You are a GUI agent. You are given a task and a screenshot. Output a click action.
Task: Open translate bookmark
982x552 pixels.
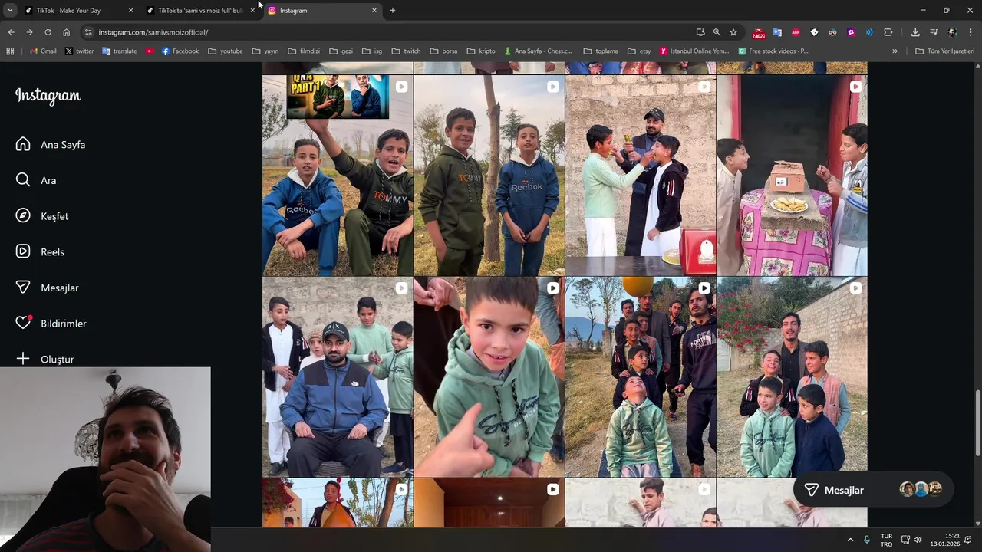click(x=119, y=51)
